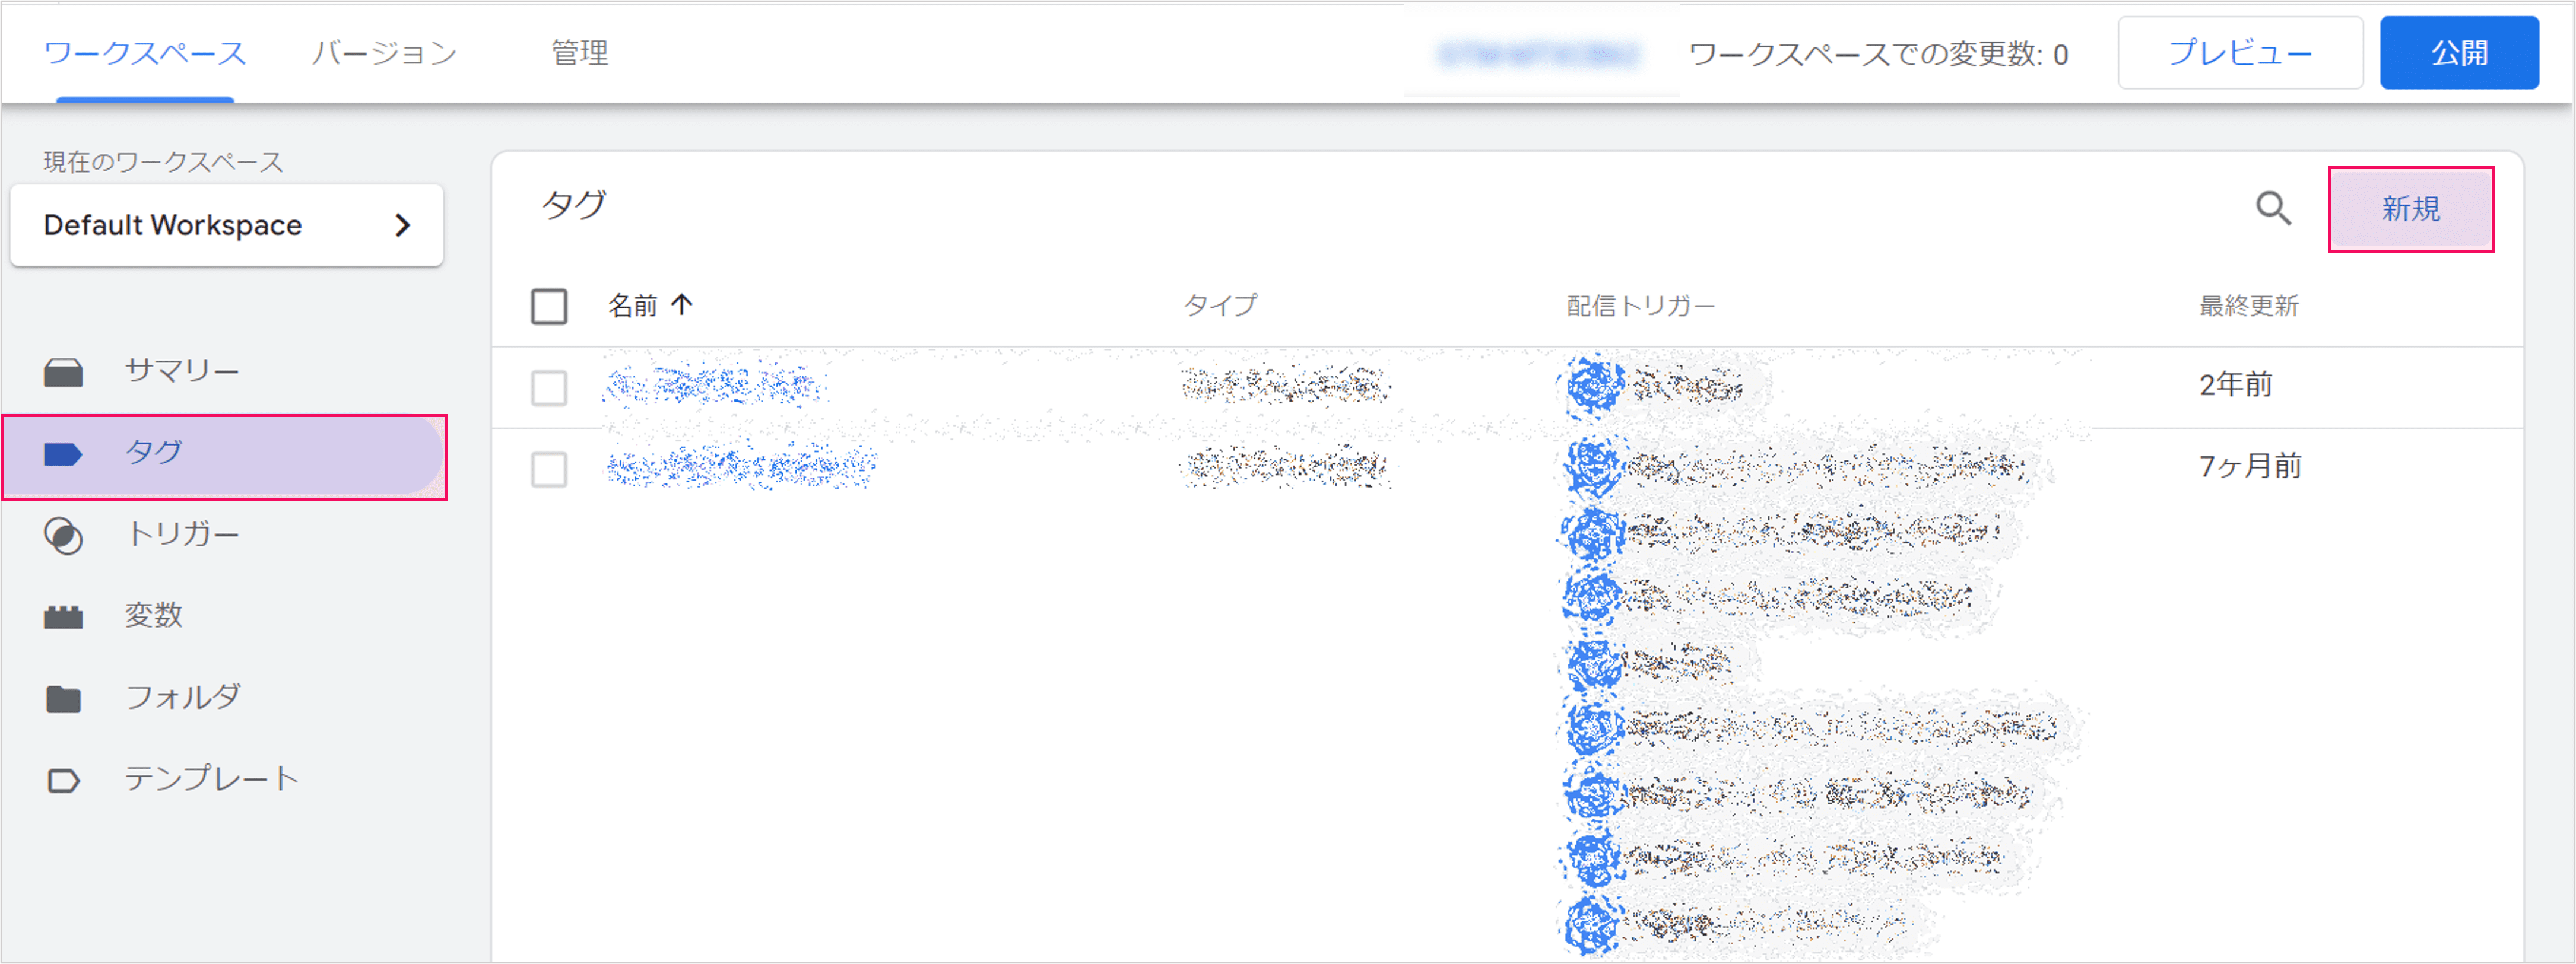
Task: Check the box for the tag updated 7ヶ月前
Action: coord(549,469)
